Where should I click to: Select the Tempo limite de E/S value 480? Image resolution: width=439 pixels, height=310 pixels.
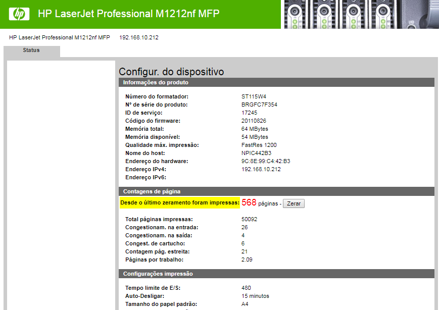coord(246,288)
